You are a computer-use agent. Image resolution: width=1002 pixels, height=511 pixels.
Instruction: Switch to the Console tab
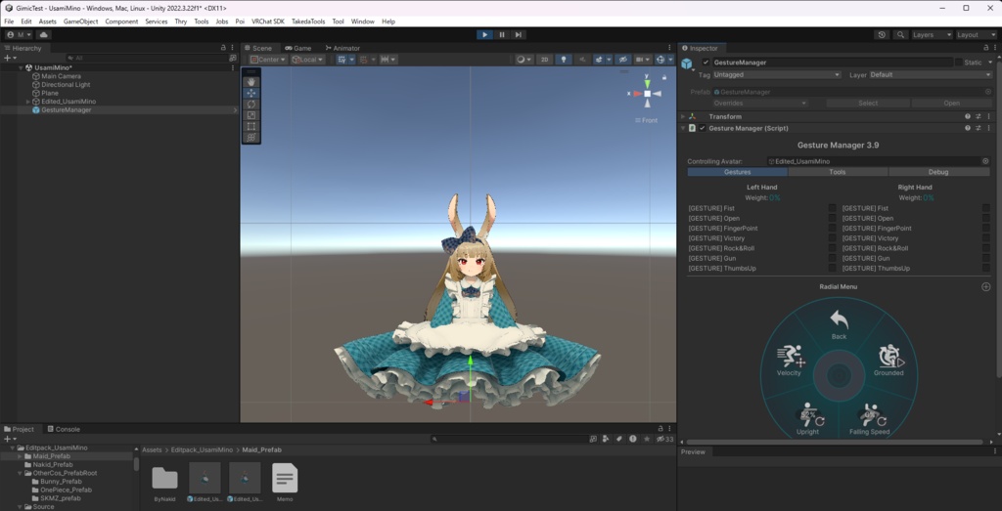click(64, 429)
